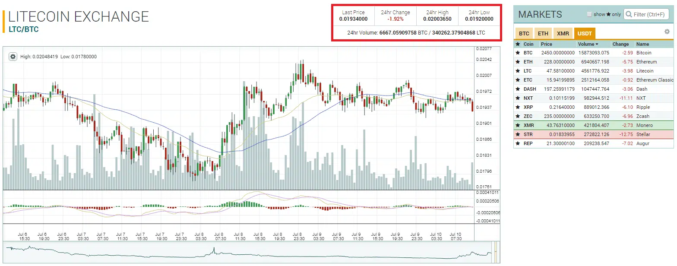The height and width of the screenshot is (266, 677).
Task: Sort markets by Price column
Action: [547, 44]
